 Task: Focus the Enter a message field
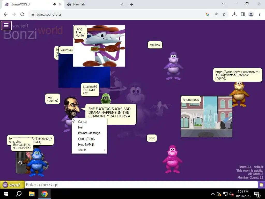141,185
